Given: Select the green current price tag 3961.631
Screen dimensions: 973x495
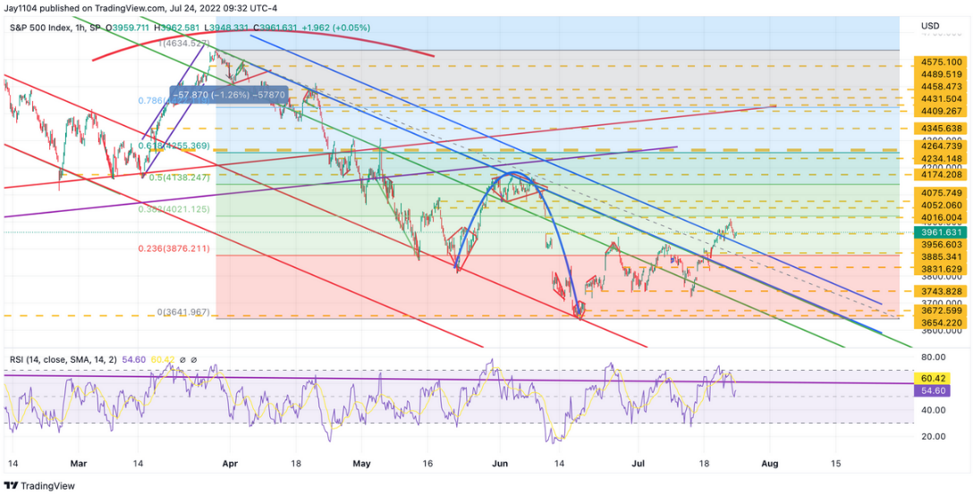Looking at the screenshot, I should point(939,232).
